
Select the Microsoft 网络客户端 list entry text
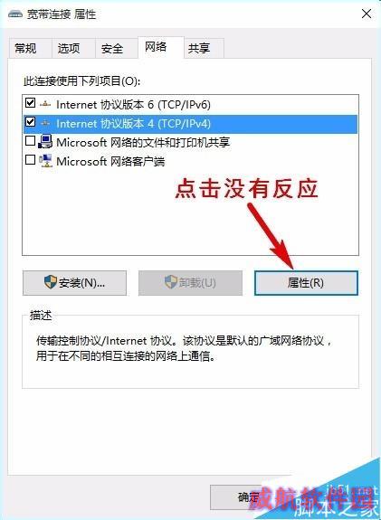[x=110, y=162]
